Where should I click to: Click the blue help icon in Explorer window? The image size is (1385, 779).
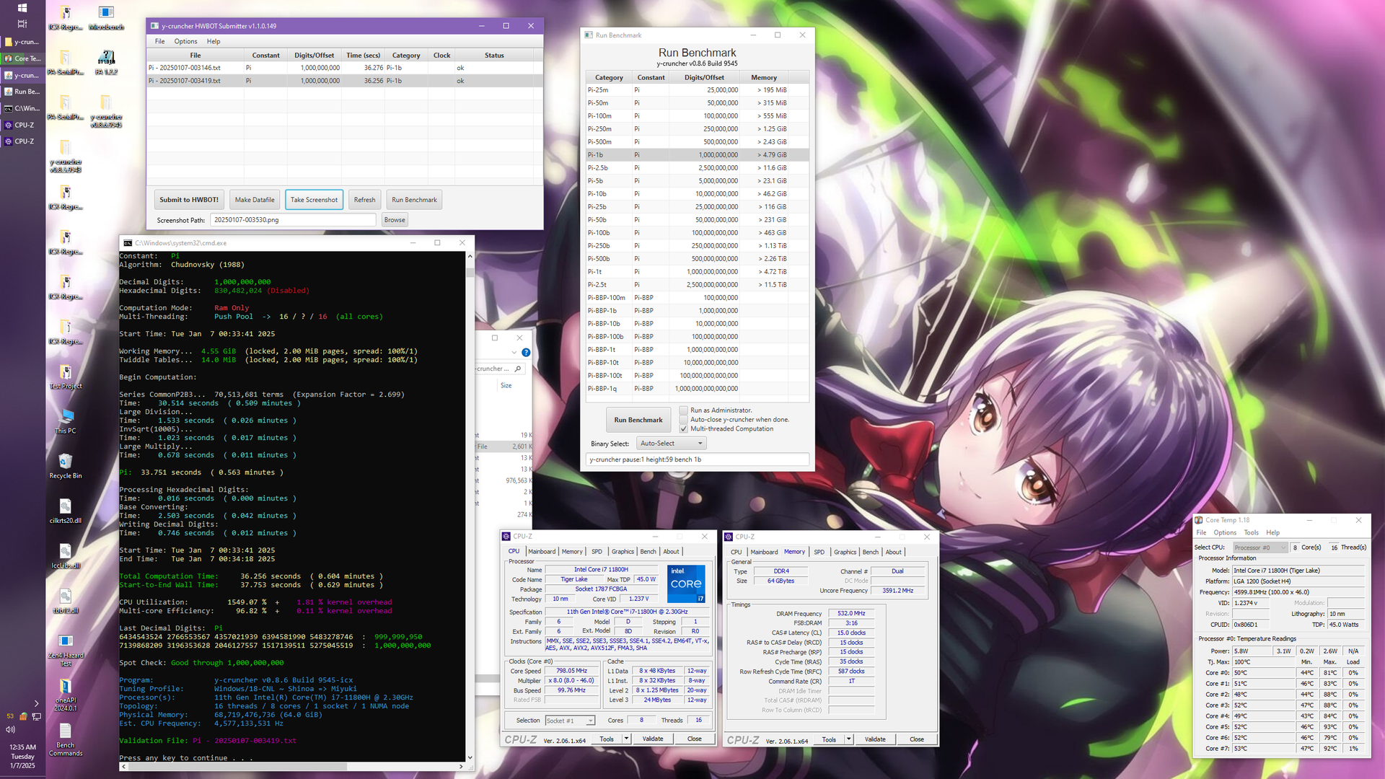(x=526, y=353)
